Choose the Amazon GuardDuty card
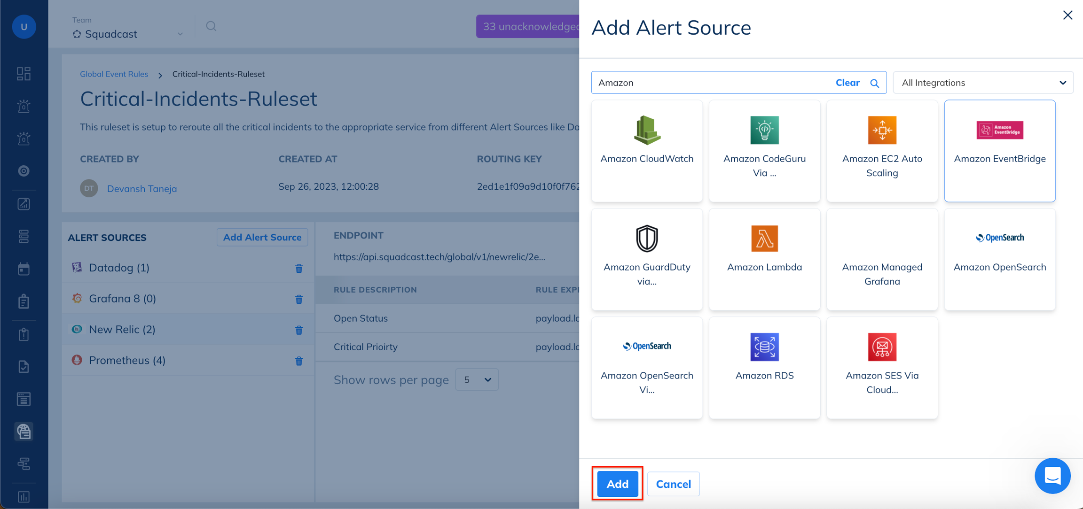Screen dimensions: 1083x509 point(647,259)
